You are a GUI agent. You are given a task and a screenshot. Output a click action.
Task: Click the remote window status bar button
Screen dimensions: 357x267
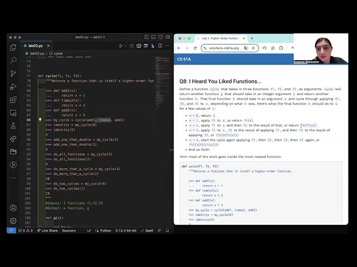click(11, 230)
